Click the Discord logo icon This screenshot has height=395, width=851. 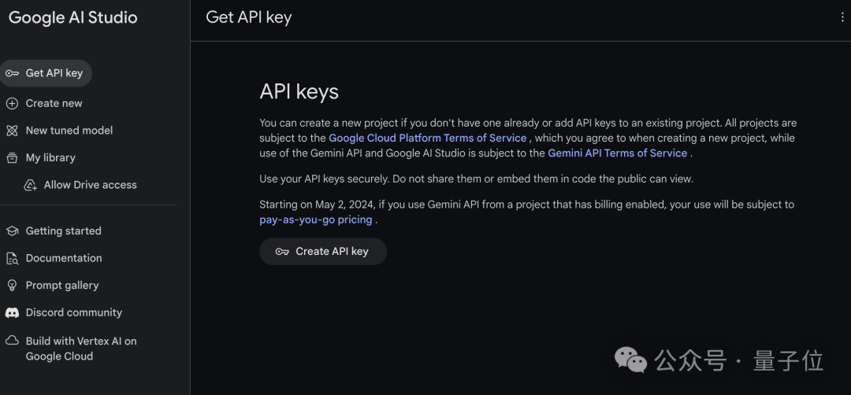(12, 312)
